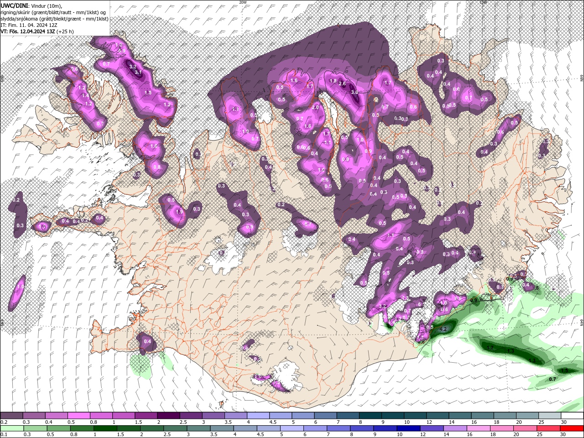This screenshot has height=438, width=584.
Task: Click the '0.2' label starting the upper legend row
Action: click(x=4, y=422)
